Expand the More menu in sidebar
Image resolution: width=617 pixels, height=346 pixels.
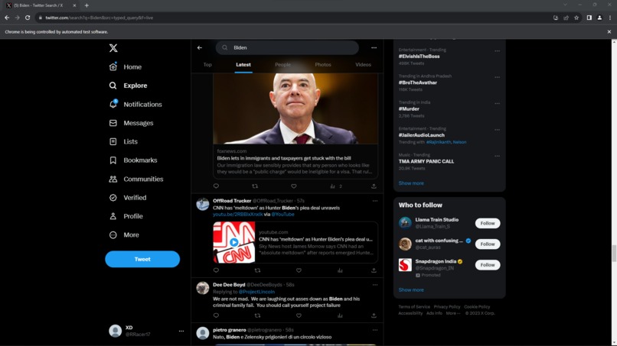tap(123, 234)
